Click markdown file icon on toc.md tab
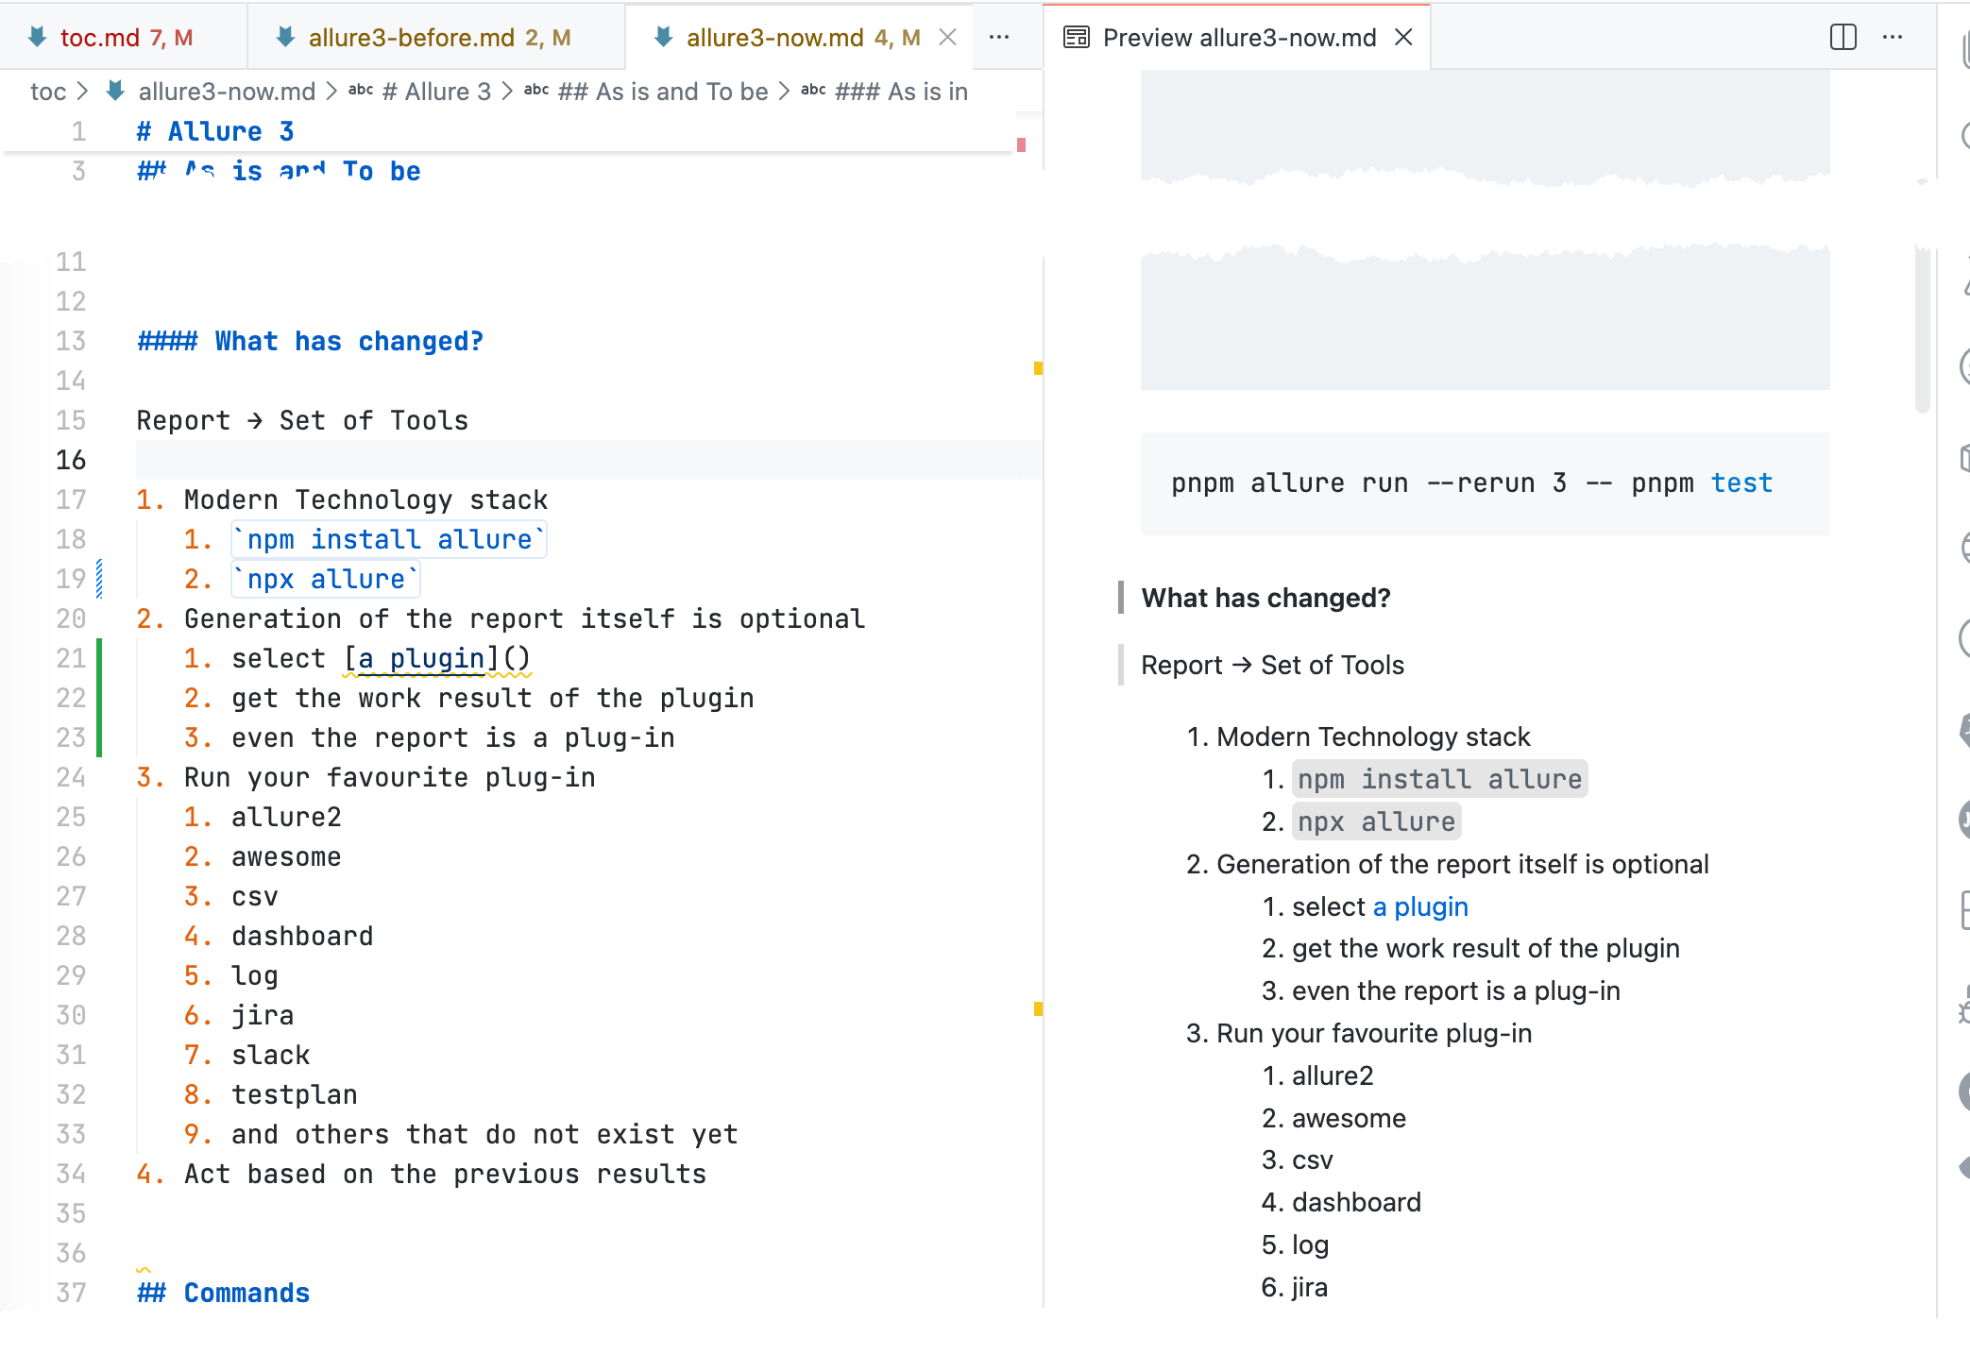Viewport: 1970px width, 1371px height. coord(38,38)
